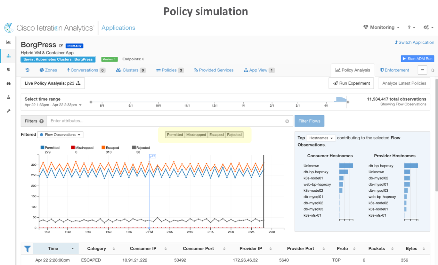
Task: Toggle the Rejected flow filter button
Action: pyautogui.click(x=234, y=135)
